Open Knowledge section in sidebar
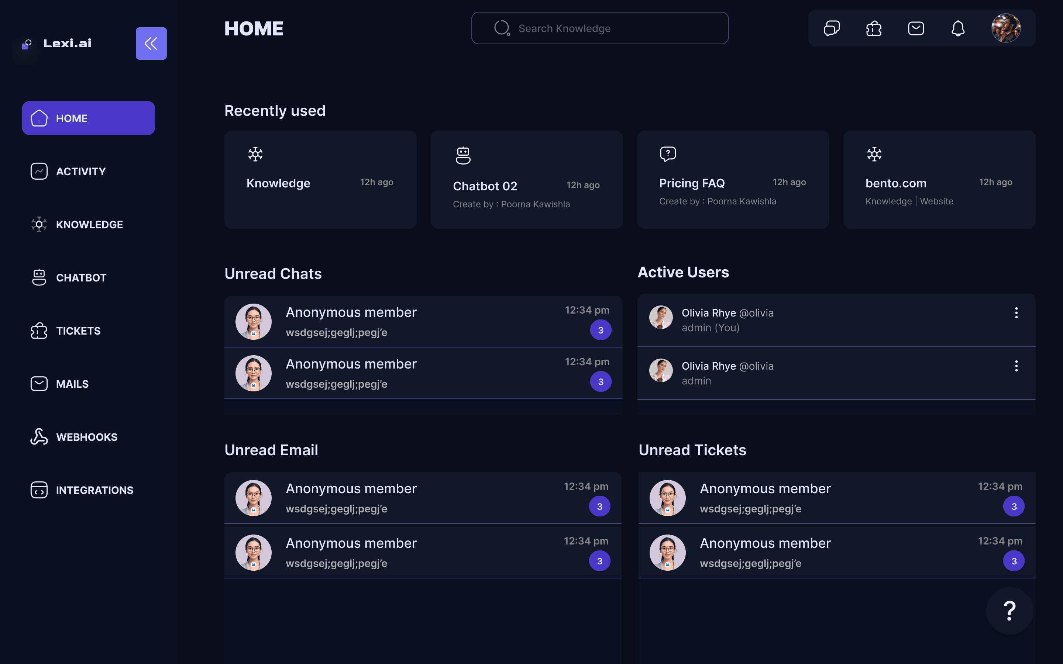The height and width of the screenshot is (664, 1063). (89, 224)
